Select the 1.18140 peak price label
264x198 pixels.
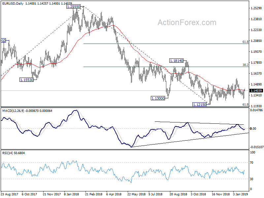(176, 61)
